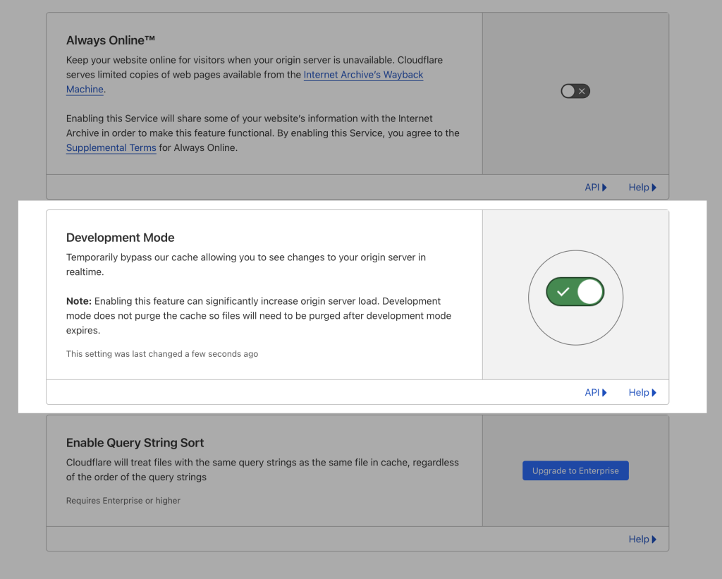
Task: Click the Enable Query String Sort heading
Action: pos(135,443)
